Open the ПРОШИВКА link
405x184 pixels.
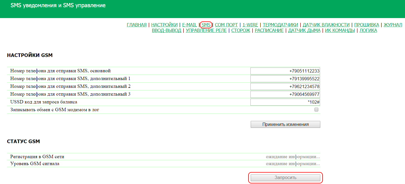pos(367,25)
